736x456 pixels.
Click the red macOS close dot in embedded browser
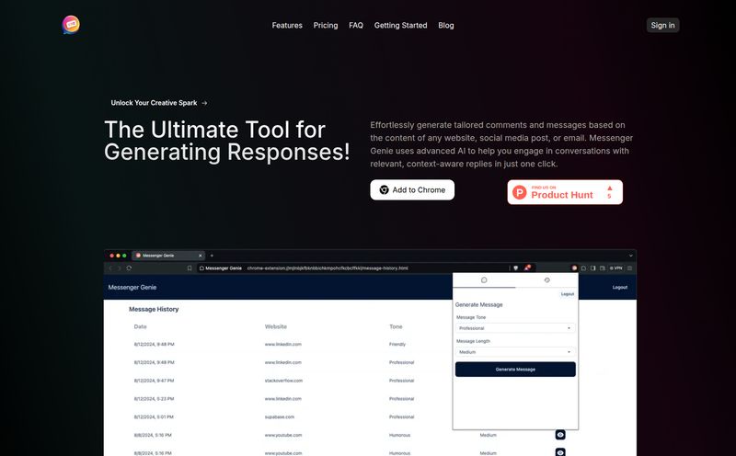tap(111, 256)
